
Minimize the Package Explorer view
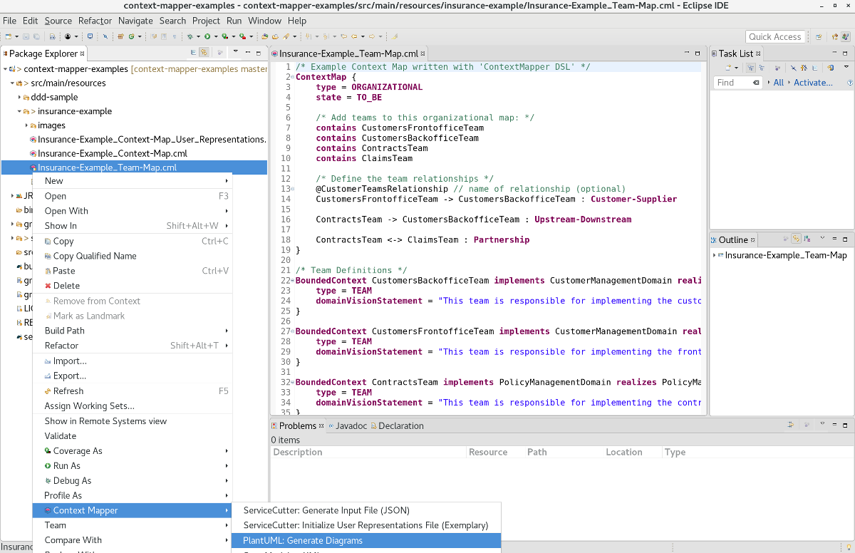(x=247, y=53)
